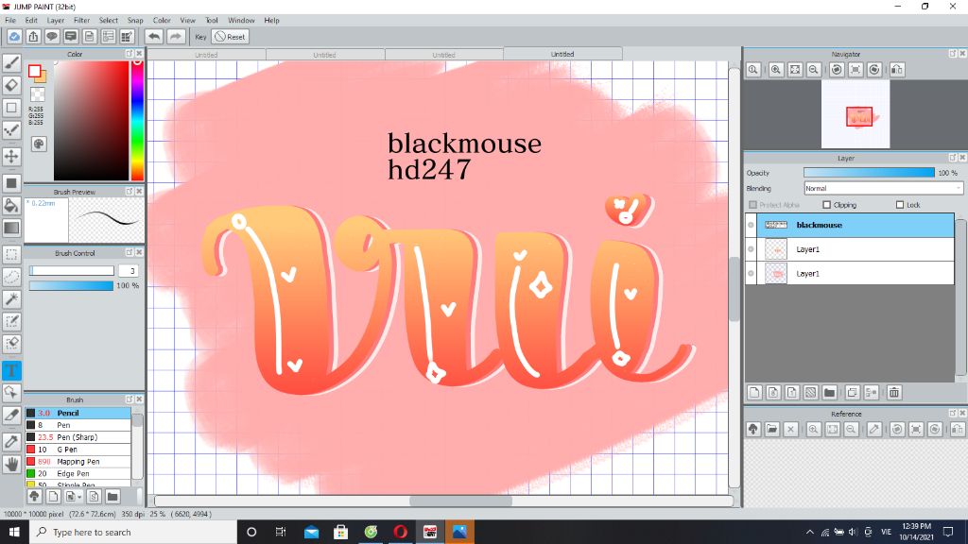
Task: Select the Brush tool in left toolbar
Action: 11,62
